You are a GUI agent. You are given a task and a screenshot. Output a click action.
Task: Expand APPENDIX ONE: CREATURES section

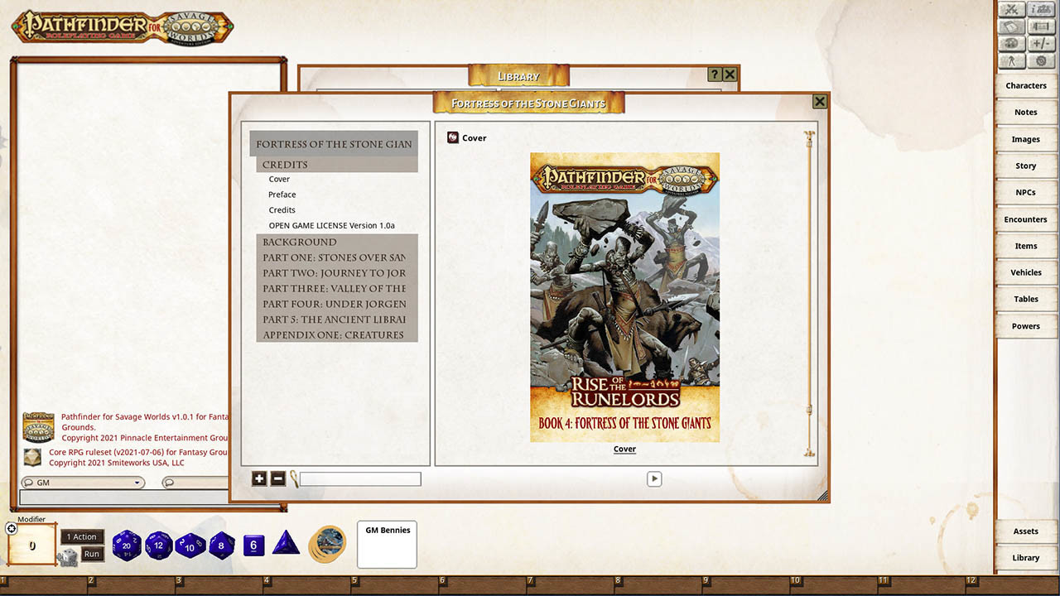337,334
